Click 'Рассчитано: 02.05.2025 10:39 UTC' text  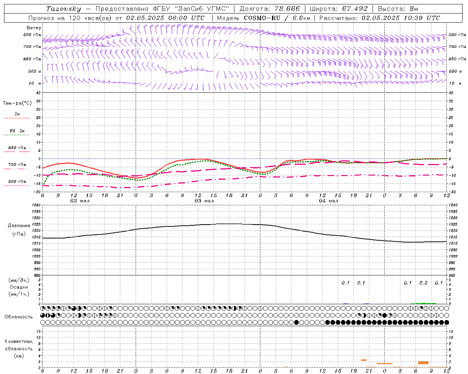point(380,18)
